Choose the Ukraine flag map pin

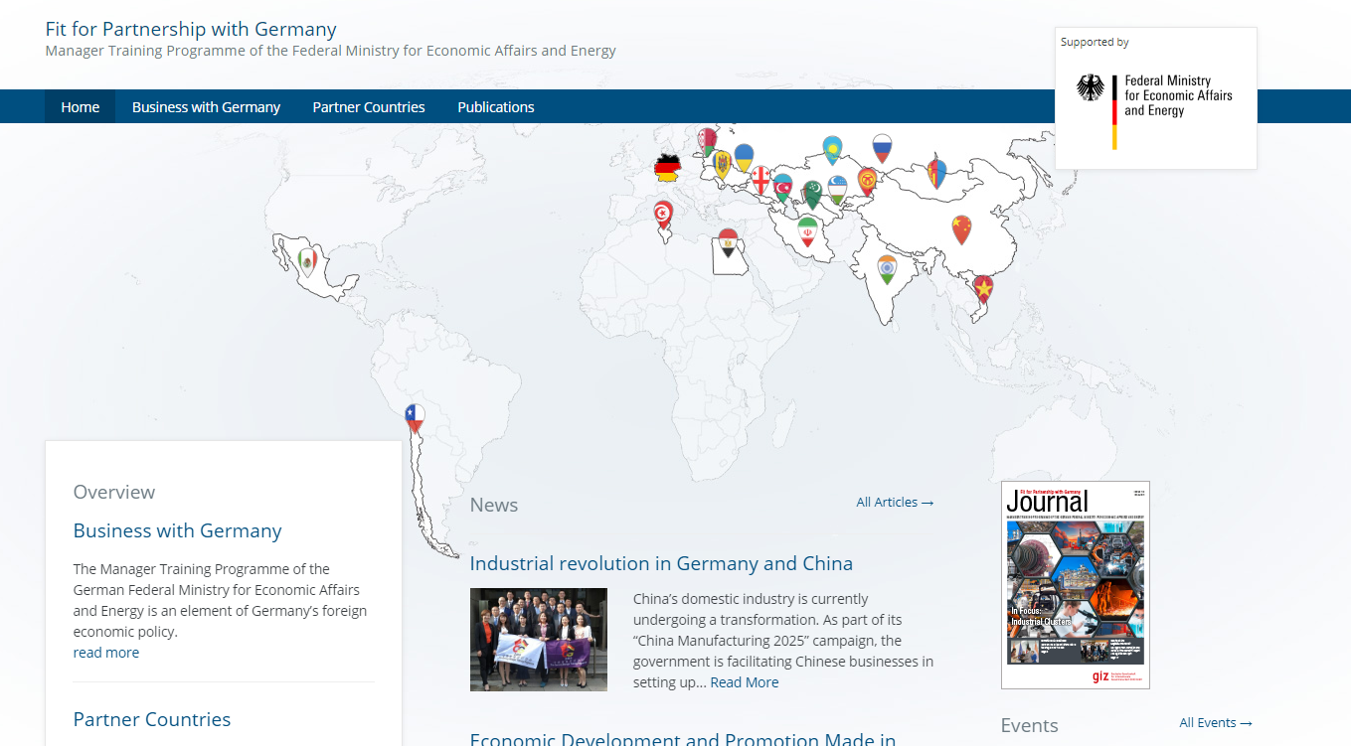(x=744, y=158)
